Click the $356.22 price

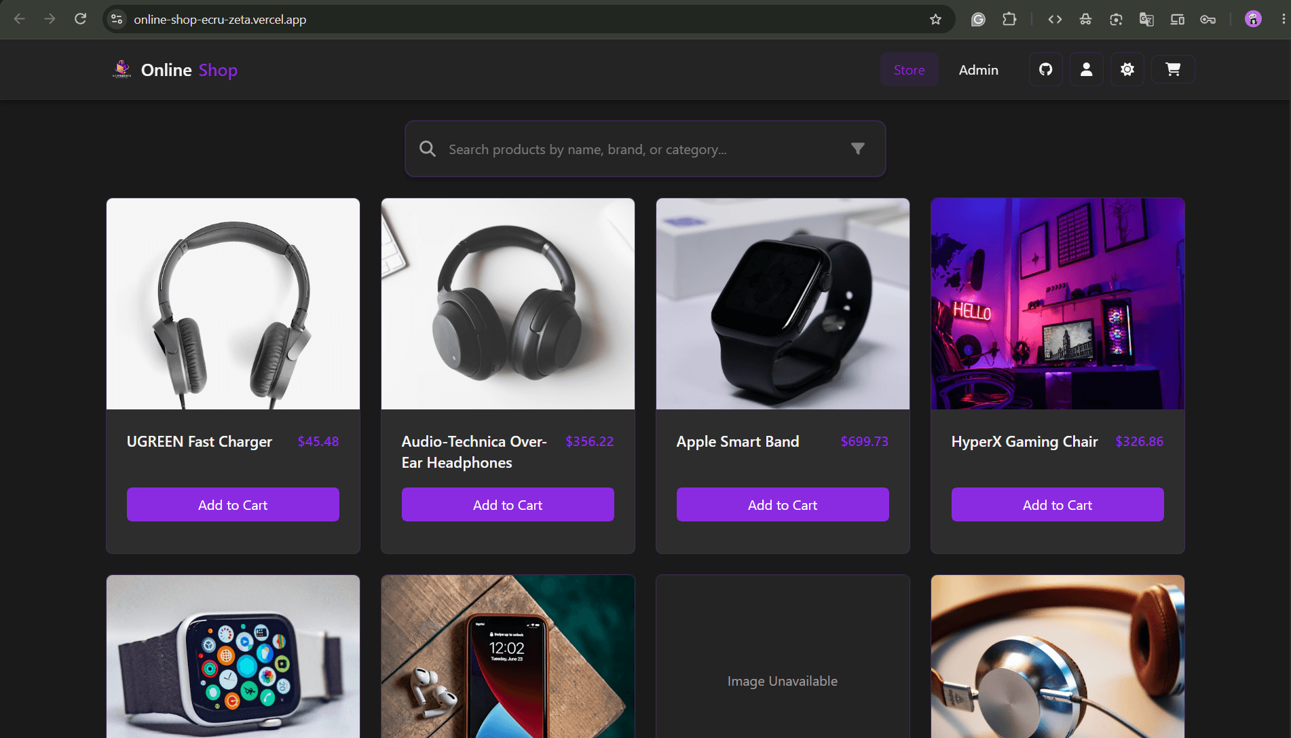coord(590,441)
